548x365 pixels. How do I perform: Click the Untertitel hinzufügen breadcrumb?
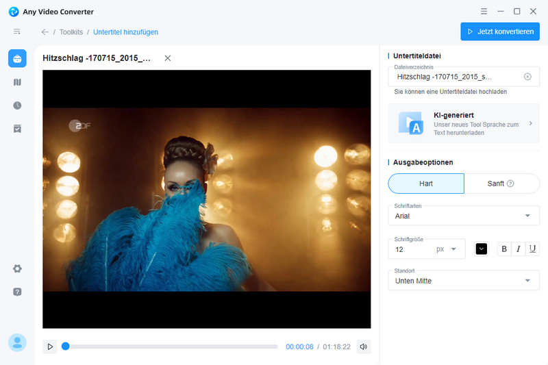pos(125,32)
